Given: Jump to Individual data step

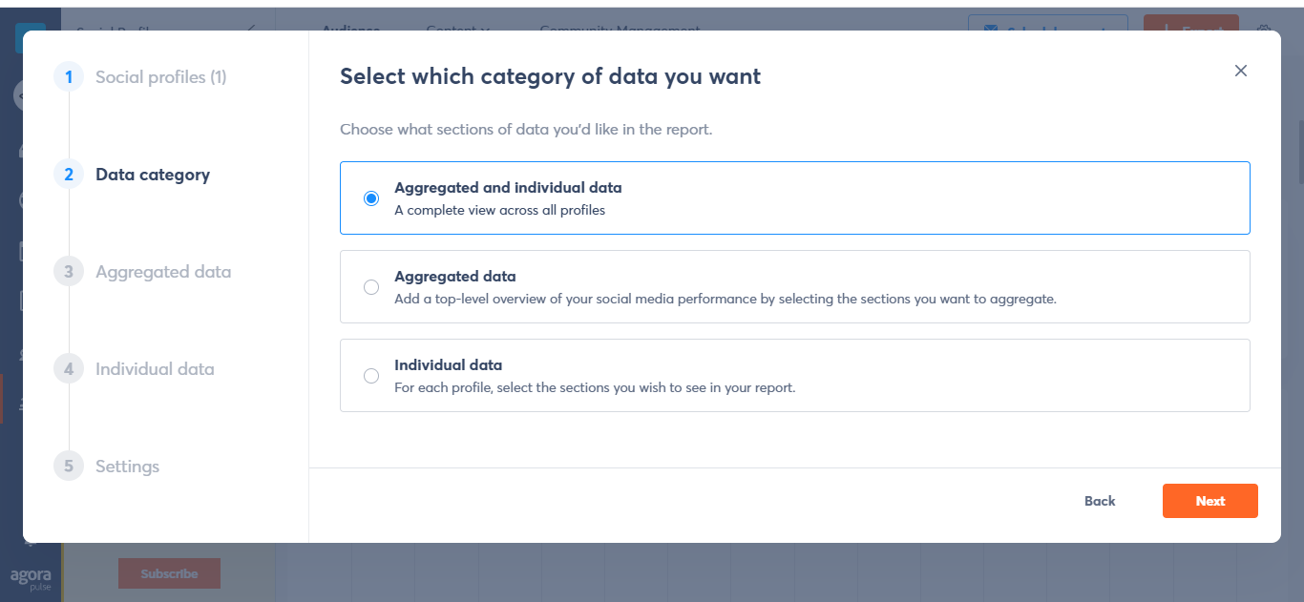Looking at the screenshot, I should (x=155, y=369).
